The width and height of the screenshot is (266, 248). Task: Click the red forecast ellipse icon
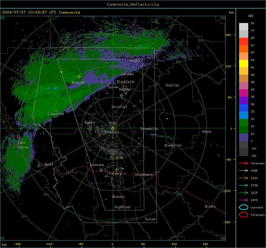(x=244, y=214)
